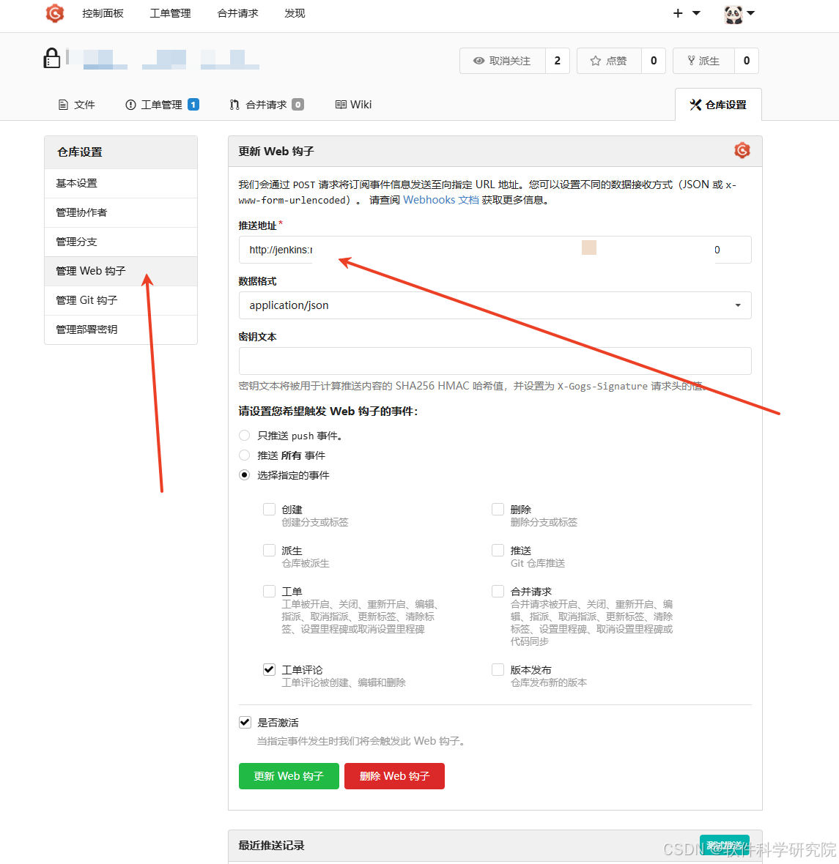This screenshot has height=864, width=839.
Task: Open 合并请求 in the top navigation
Action: [237, 13]
